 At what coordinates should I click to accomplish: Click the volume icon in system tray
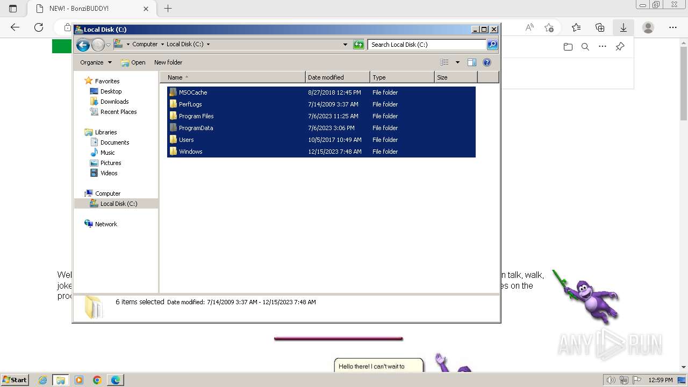tap(611, 380)
